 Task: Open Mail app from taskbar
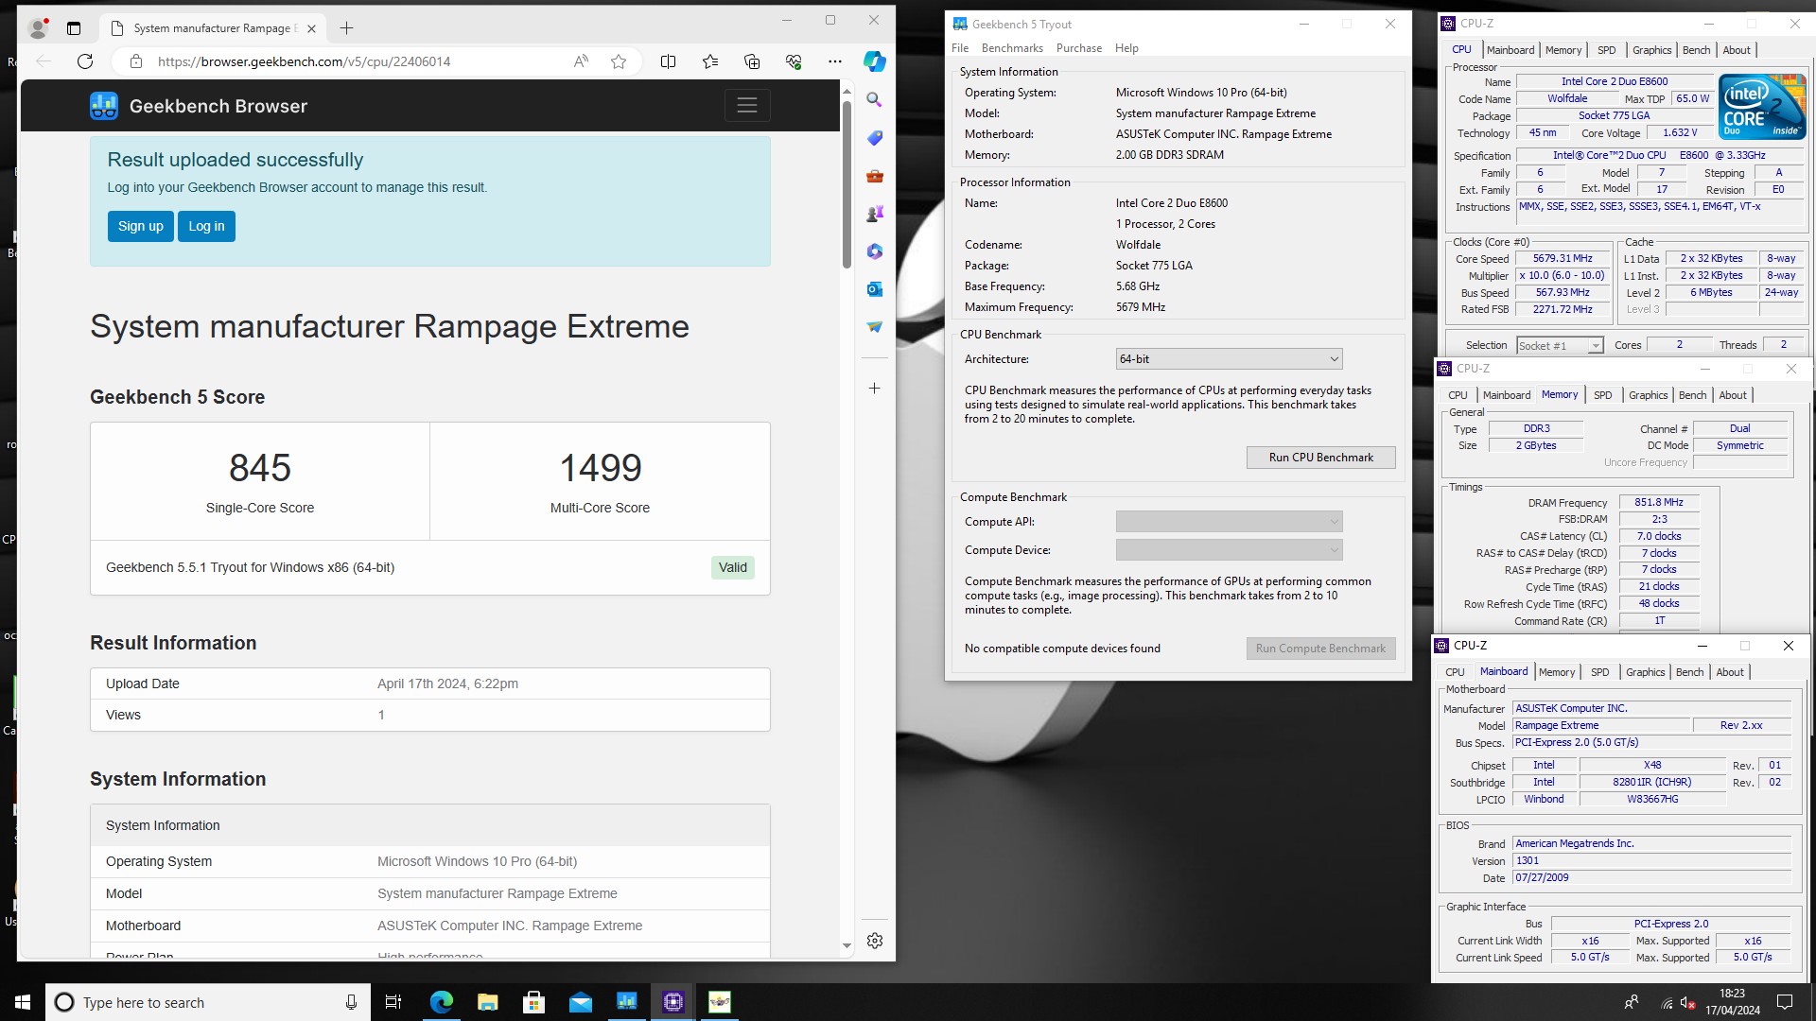pyautogui.click(x=580, y=1002)
